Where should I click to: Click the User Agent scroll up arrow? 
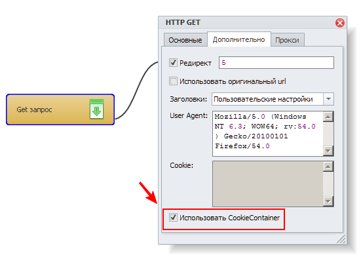click(x=328, y=117)
